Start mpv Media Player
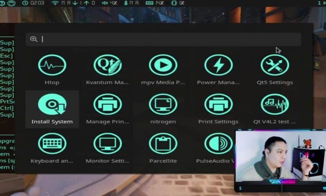Image resolution: width=326 pixels, height=196 pixels. (x=163, y=70)
